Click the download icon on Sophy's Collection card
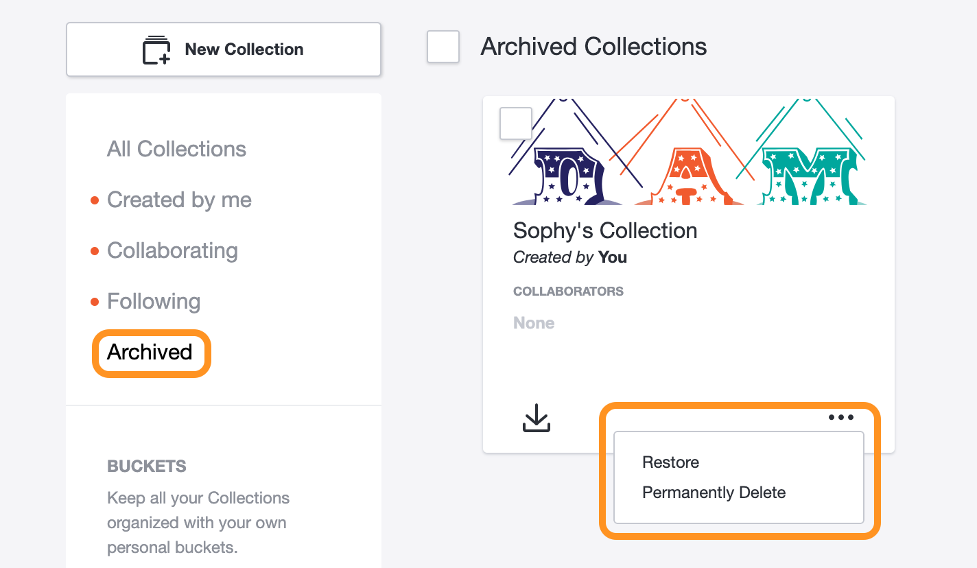The image size is (977, 568). [537, 418]
